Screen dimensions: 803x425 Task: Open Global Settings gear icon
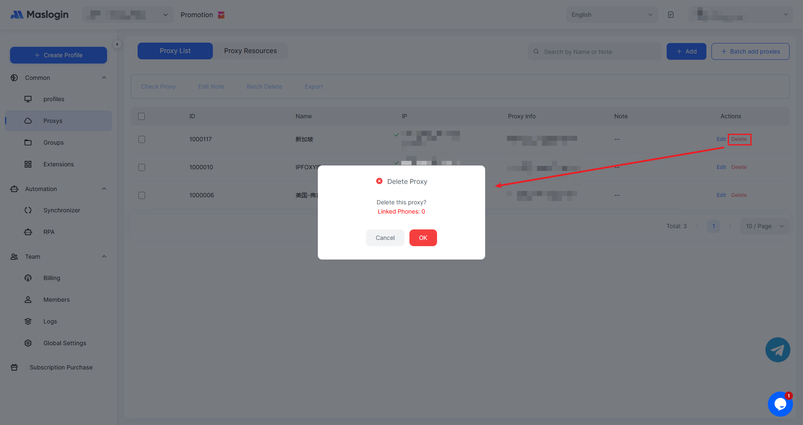pyautogui.click(x=28, y=343)
